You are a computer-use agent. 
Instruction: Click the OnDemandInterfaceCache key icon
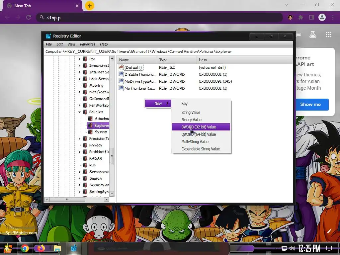click(85, 99)
